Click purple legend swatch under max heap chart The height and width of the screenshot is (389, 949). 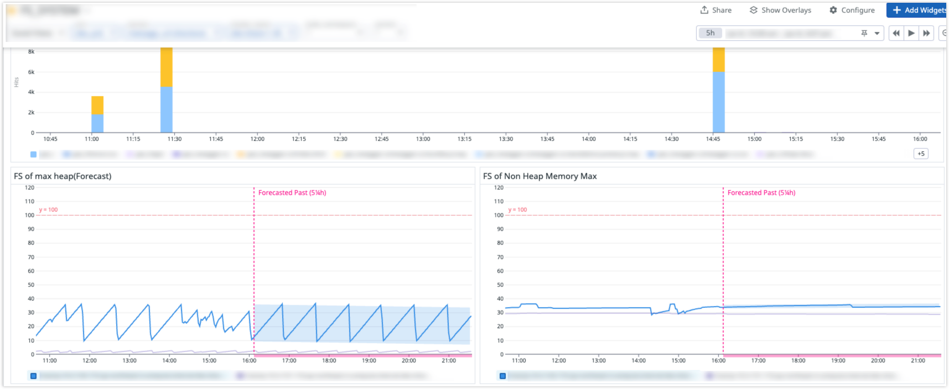coord(240,376)
